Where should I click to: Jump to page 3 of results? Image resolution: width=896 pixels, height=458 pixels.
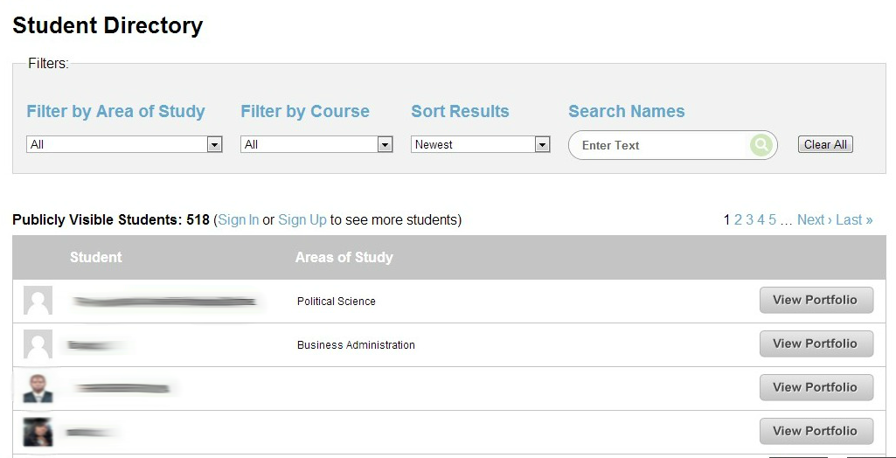749,220
